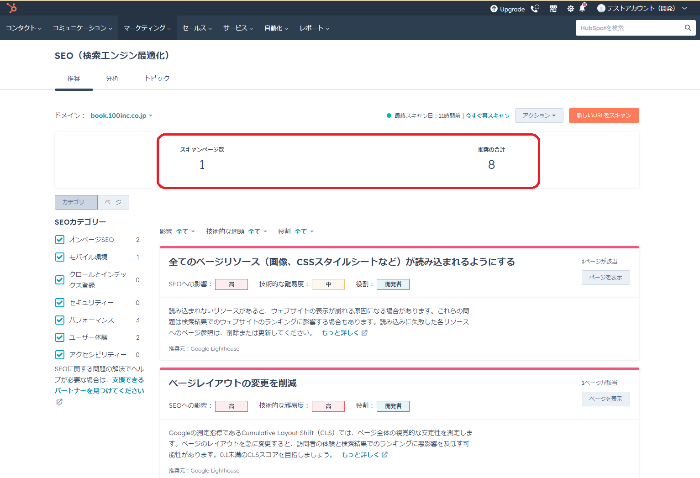Screen dimensions: 700x478
Task: Switch view to ページ toggle
Action: point(113,202)
